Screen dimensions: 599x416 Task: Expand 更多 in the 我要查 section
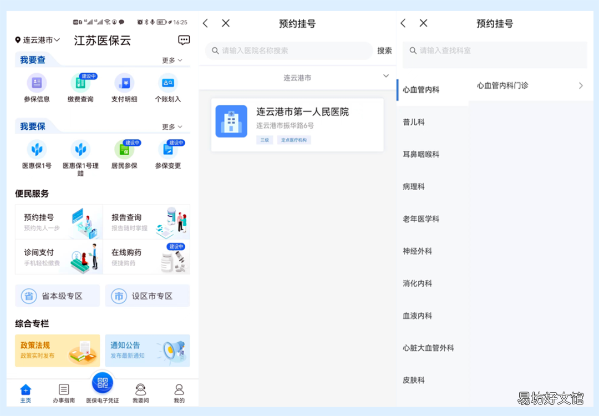coord(172,60)
